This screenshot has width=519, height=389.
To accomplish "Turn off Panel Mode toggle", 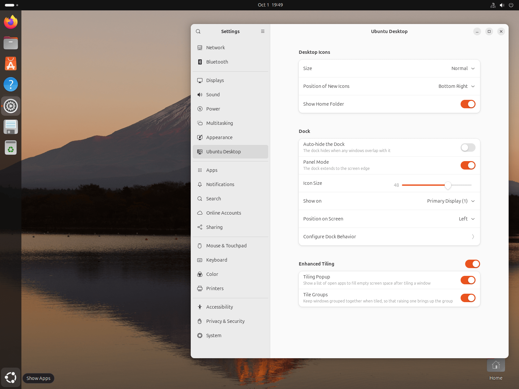I will pyautogui.click(x=468, y=165).
